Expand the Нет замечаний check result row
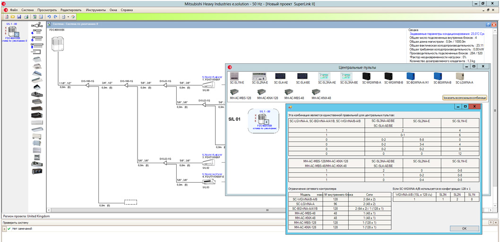500x242 pixels. coord(4,229)
